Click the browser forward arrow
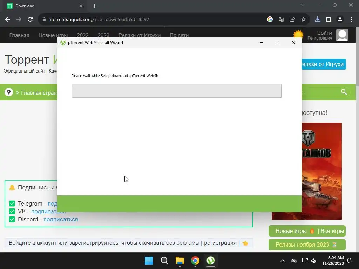The height and width of the screenshot is (269, 359). 19,20
